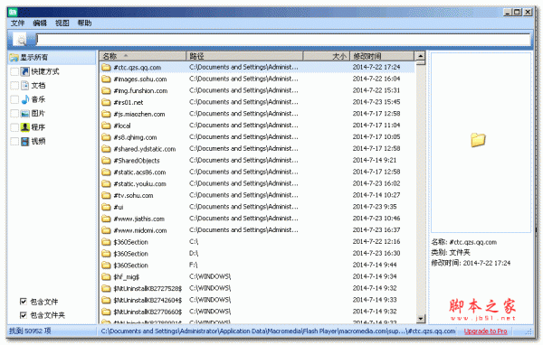
Task: Click folder icon of #www.jiathis.com
Action: (106, 219)
